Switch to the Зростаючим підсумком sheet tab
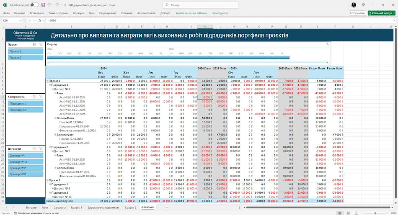This screenshot has width=398, height=215. (103, 207)
